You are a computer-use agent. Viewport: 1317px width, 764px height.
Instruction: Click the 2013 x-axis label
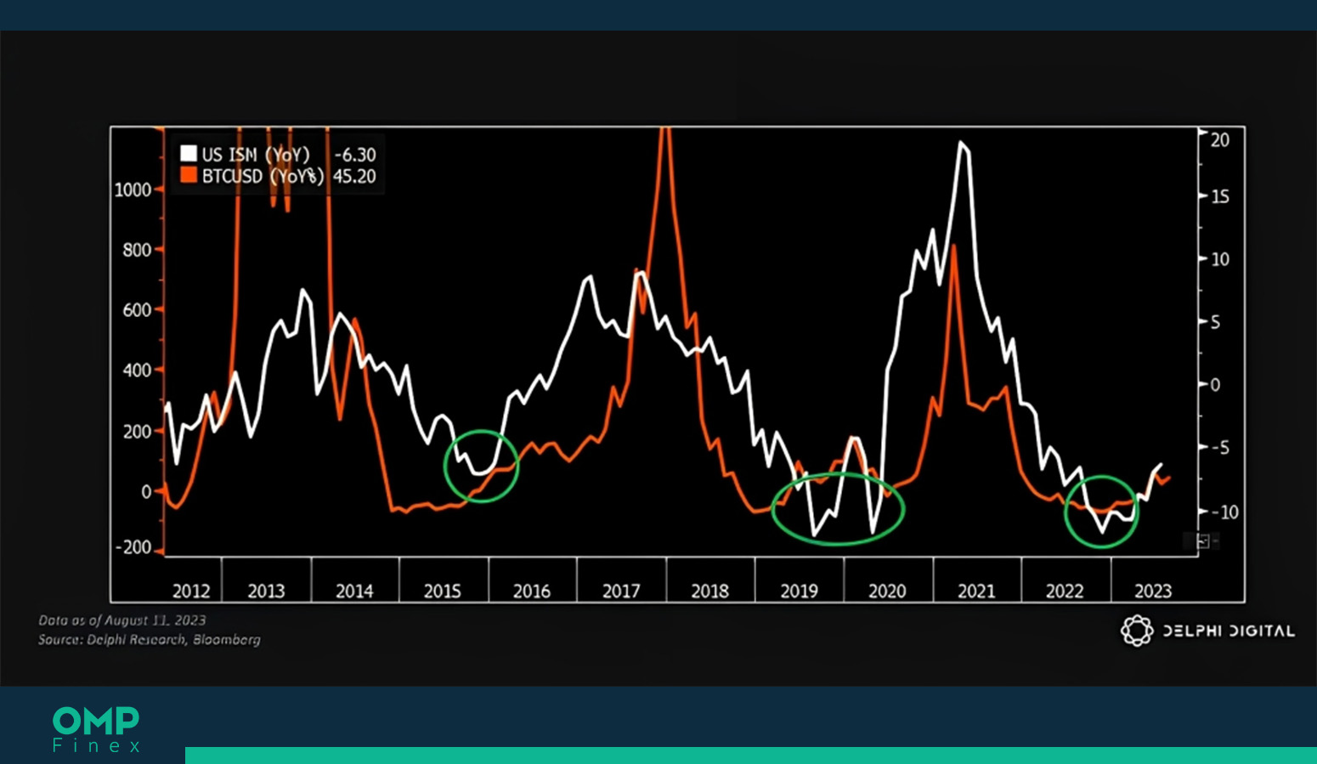click(266, 591)
